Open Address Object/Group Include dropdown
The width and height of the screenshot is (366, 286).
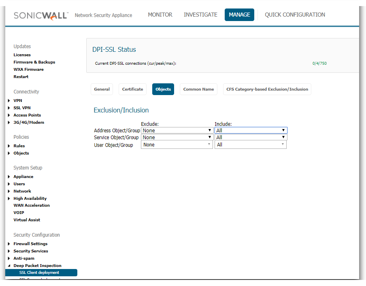click(x=251, y=130)
